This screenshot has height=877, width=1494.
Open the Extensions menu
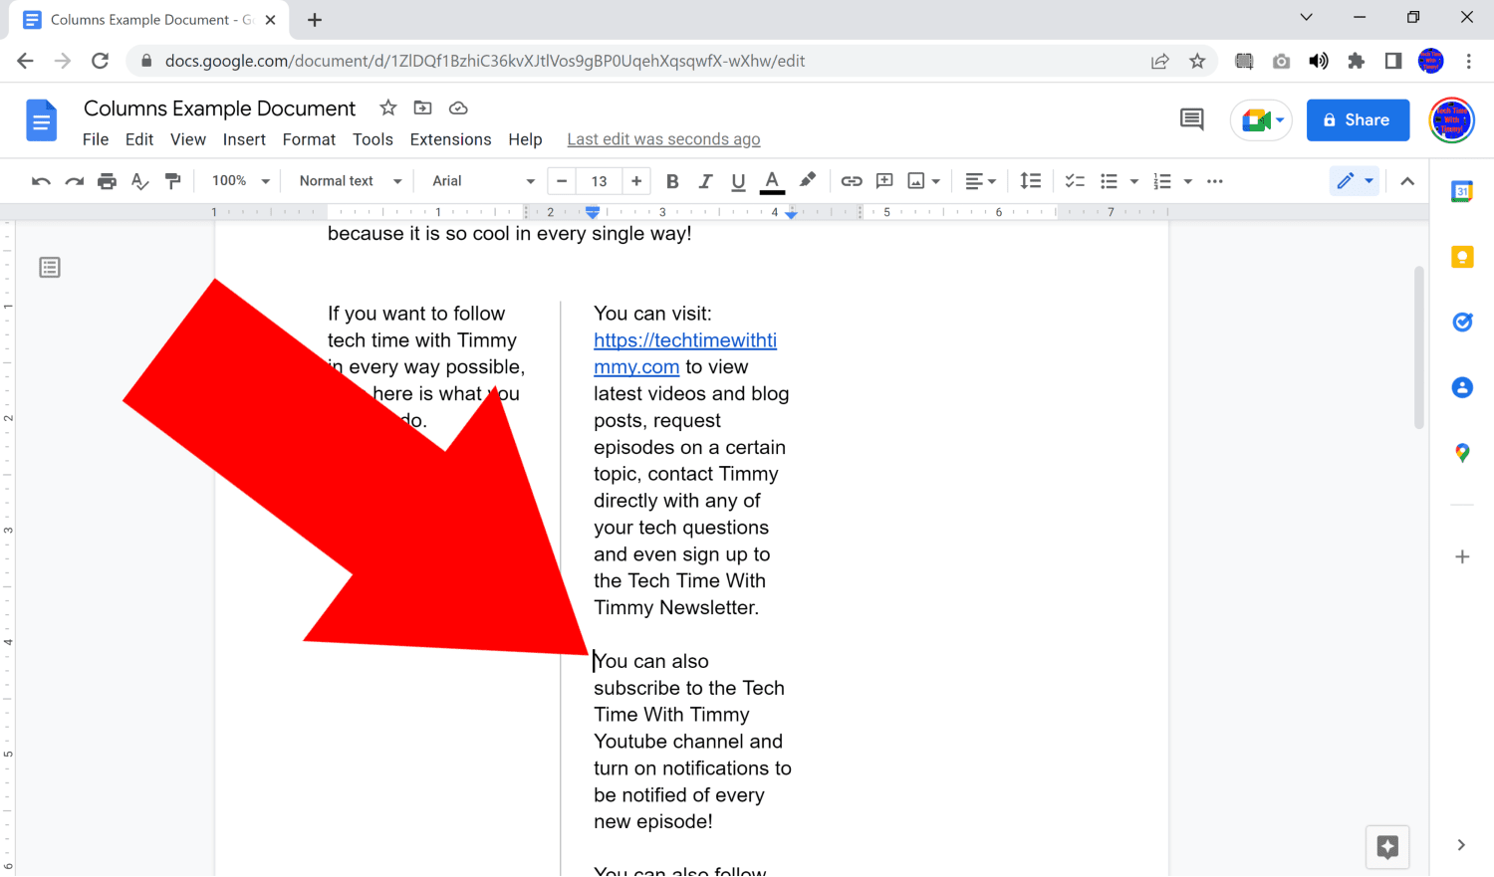450,139
